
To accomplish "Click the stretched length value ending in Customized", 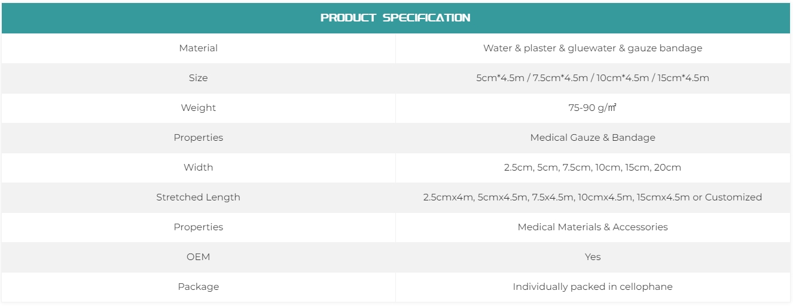I will pos(592,197).
